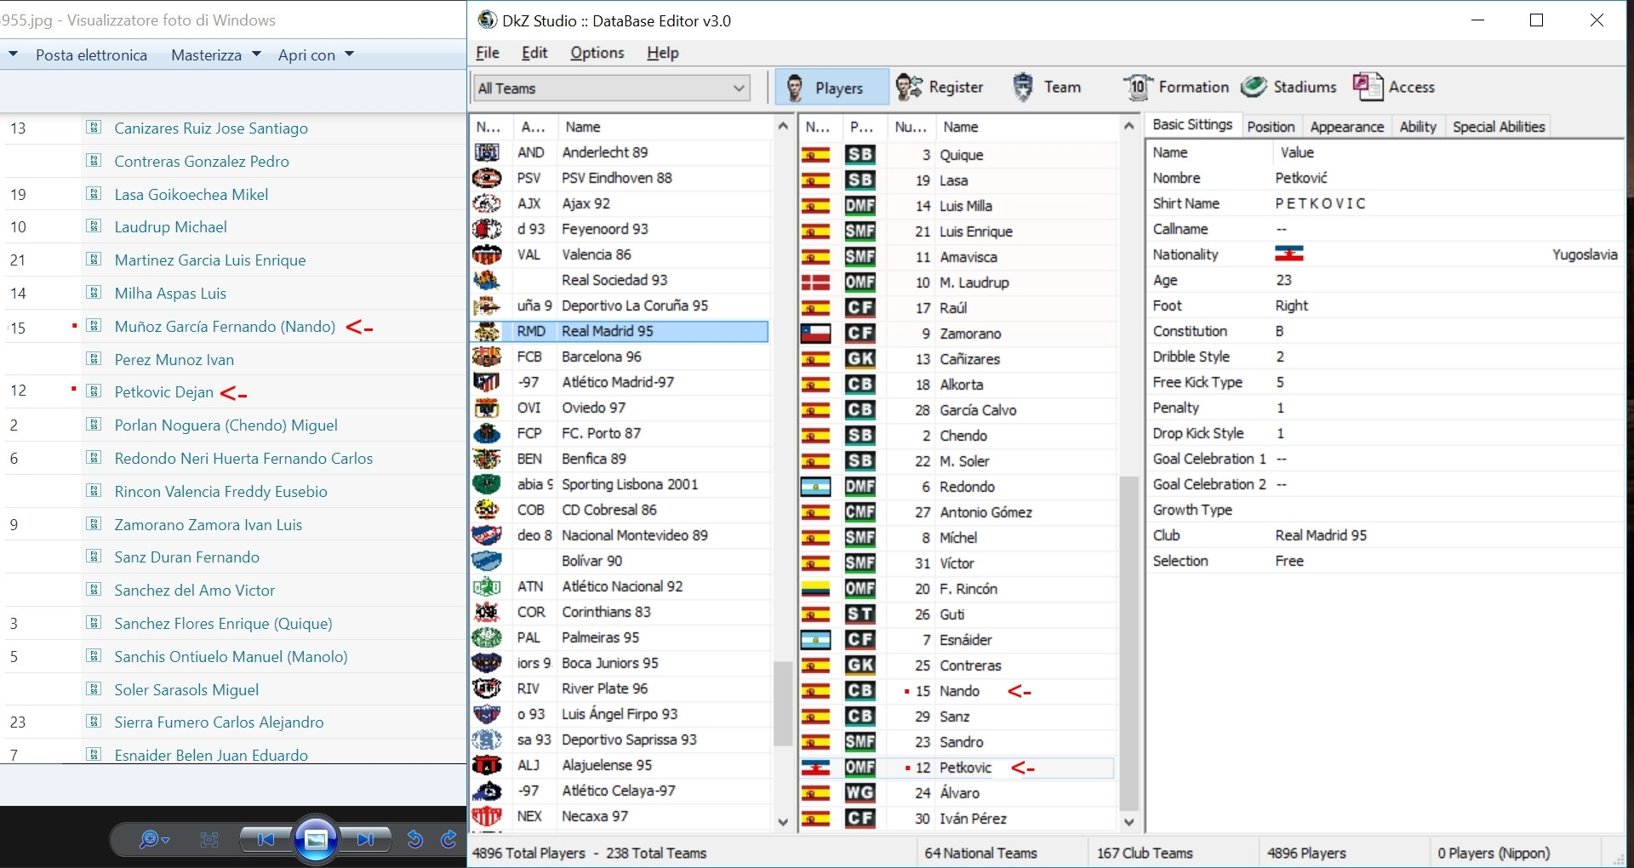Click the GK position badge for Cañizares

pos(860,359)
